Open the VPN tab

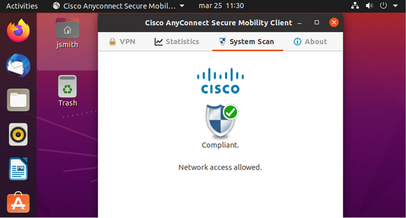tap(122, 41)
